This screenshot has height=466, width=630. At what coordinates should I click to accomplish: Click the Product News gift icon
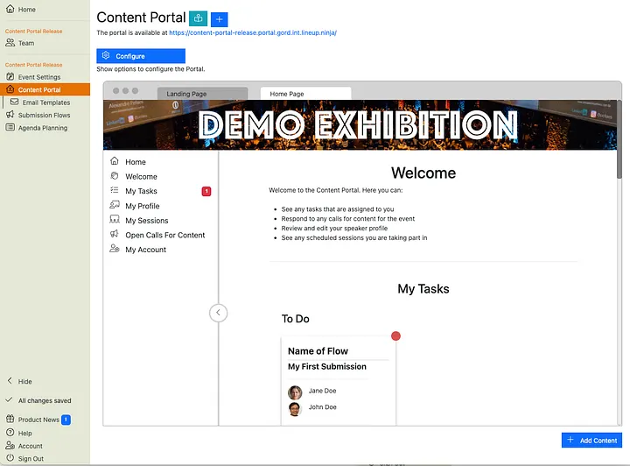(10, 419)
